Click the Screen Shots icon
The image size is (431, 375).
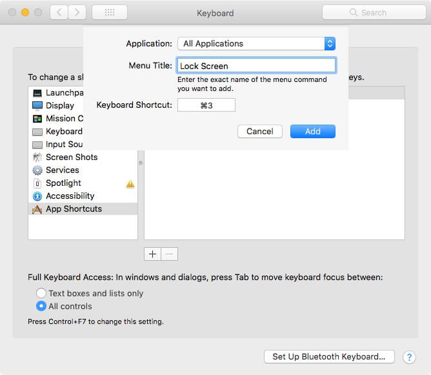(x=37, y=157)
